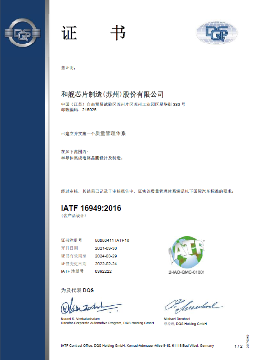Select the IATF registration number 0392222
This screenshot has width=254, height=360.
[103, 271]
